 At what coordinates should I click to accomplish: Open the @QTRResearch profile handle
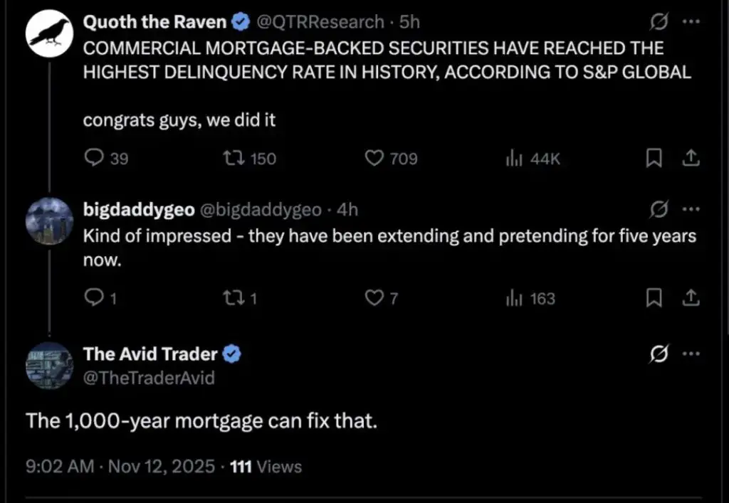pos(319,22)
